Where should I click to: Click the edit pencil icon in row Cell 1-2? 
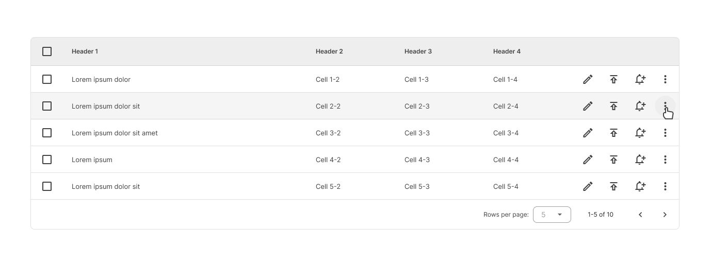coord(588,79)
